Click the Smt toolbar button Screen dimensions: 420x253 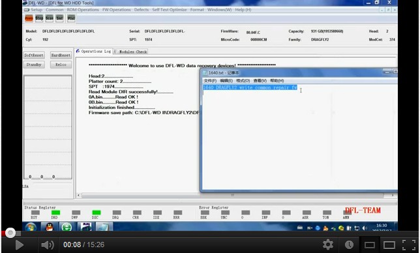(59, 18)
